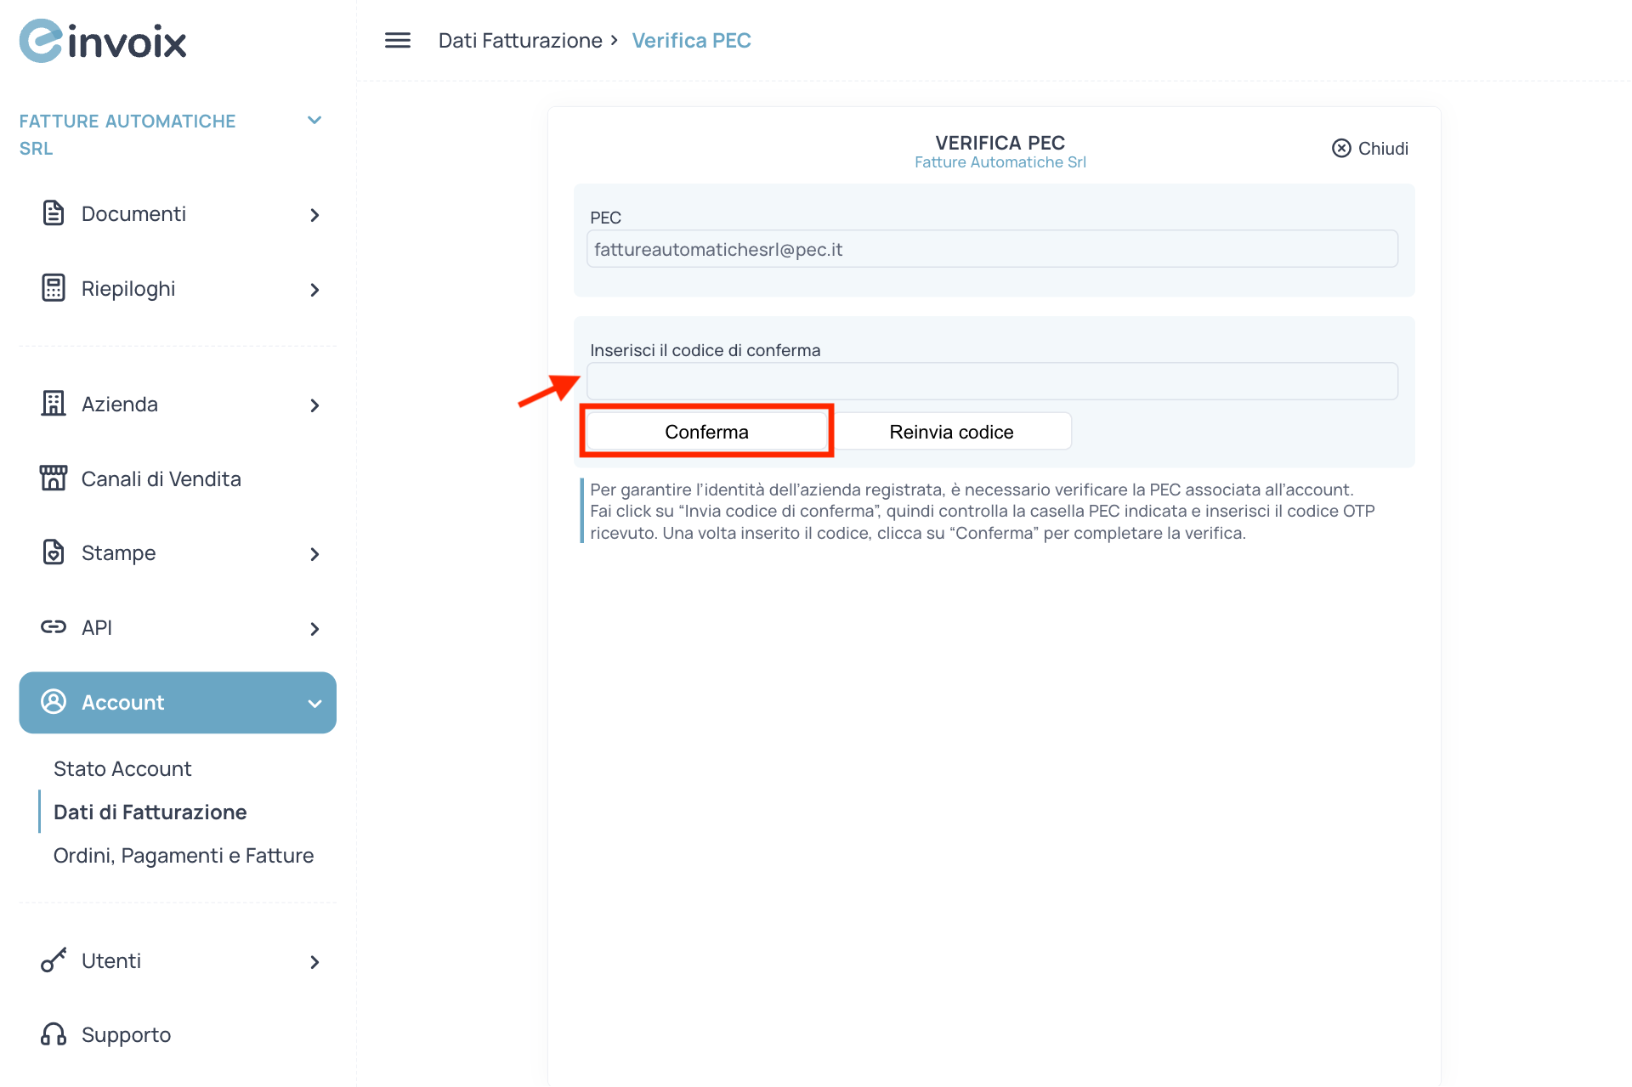Click the Stampe document icon
1632x1087 pixels.
coord(53,552)
